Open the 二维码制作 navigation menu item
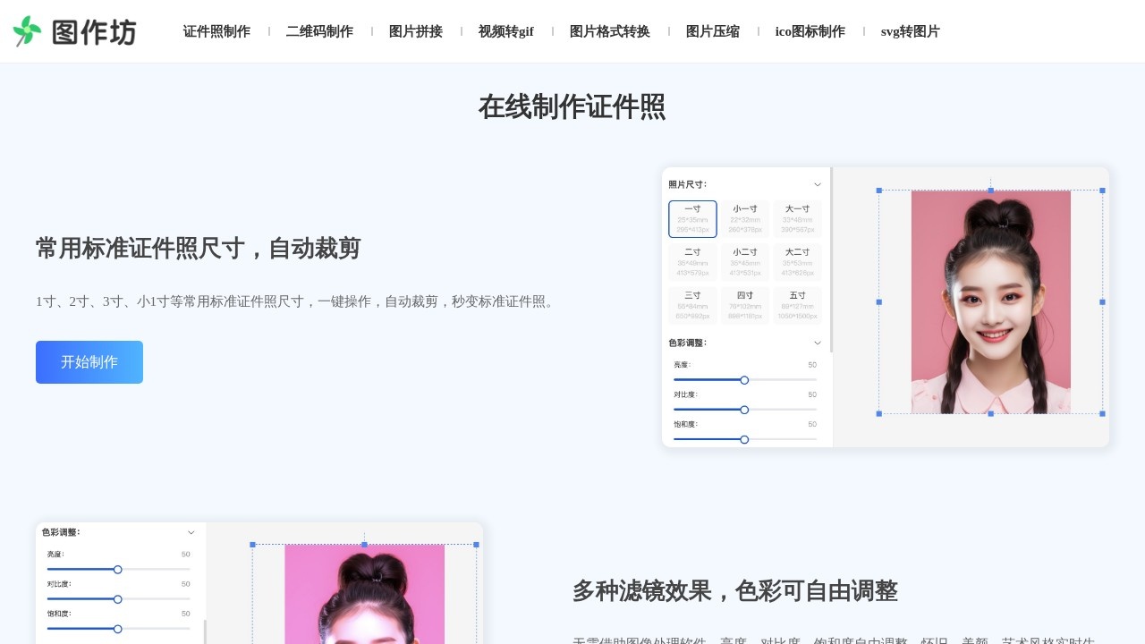The image size is (1145, 644). (x=319, y=31)
